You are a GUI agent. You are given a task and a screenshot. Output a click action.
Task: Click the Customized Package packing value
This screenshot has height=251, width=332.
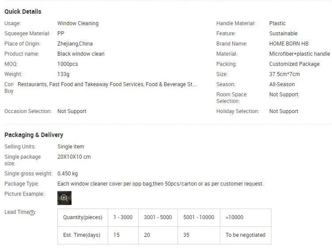click(x=294, y=64)
